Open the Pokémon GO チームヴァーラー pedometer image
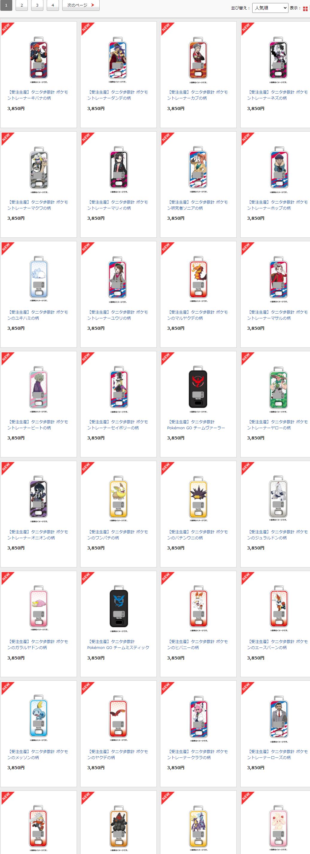This screenshot has width=310, height=854. (198, 389)
